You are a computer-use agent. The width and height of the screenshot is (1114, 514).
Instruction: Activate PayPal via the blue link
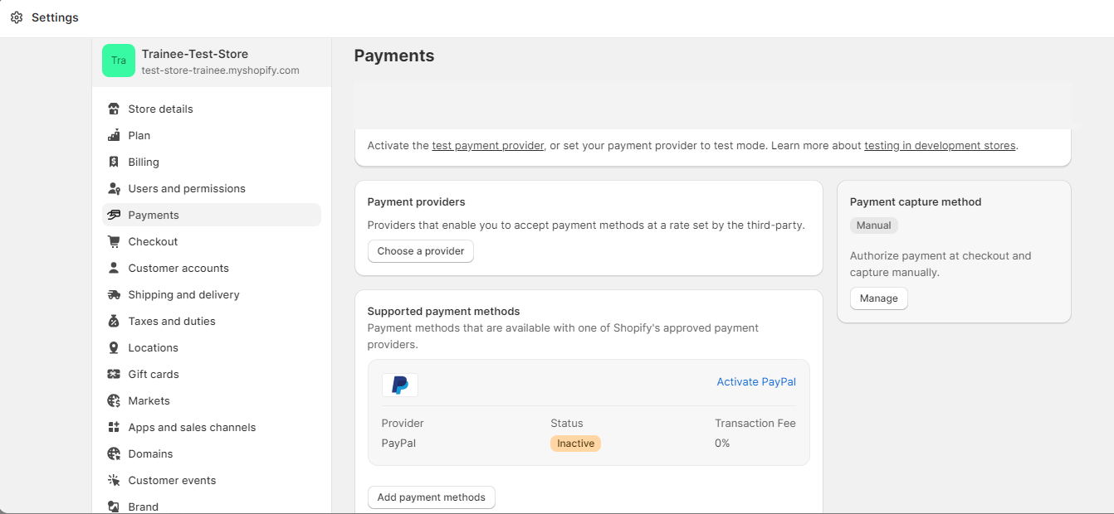(x=755, y=381)
